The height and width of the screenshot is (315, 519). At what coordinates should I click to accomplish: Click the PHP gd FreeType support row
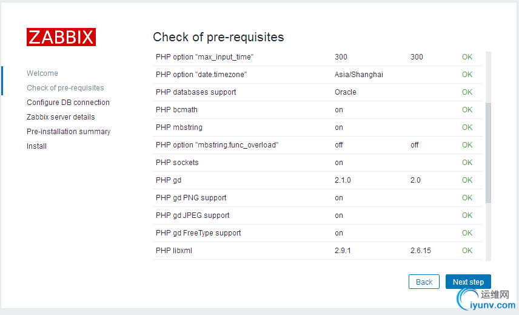point(318,233)
